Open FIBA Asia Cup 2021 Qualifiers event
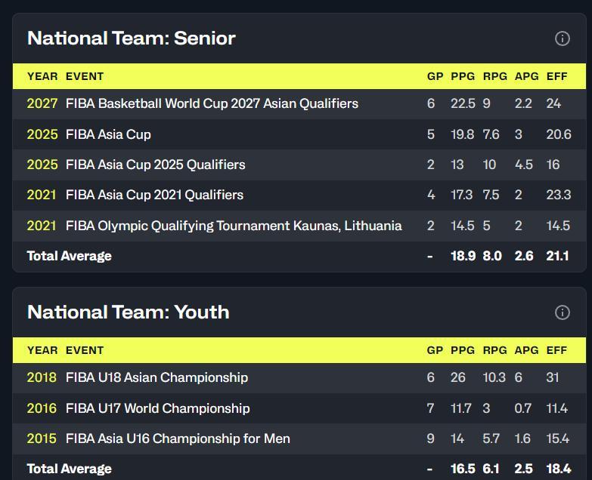Viewport: 592px width, 480px height. point(154,195)
